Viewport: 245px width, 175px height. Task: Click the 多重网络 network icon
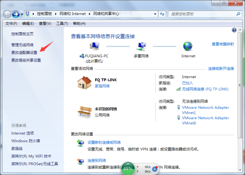[141, 47]
